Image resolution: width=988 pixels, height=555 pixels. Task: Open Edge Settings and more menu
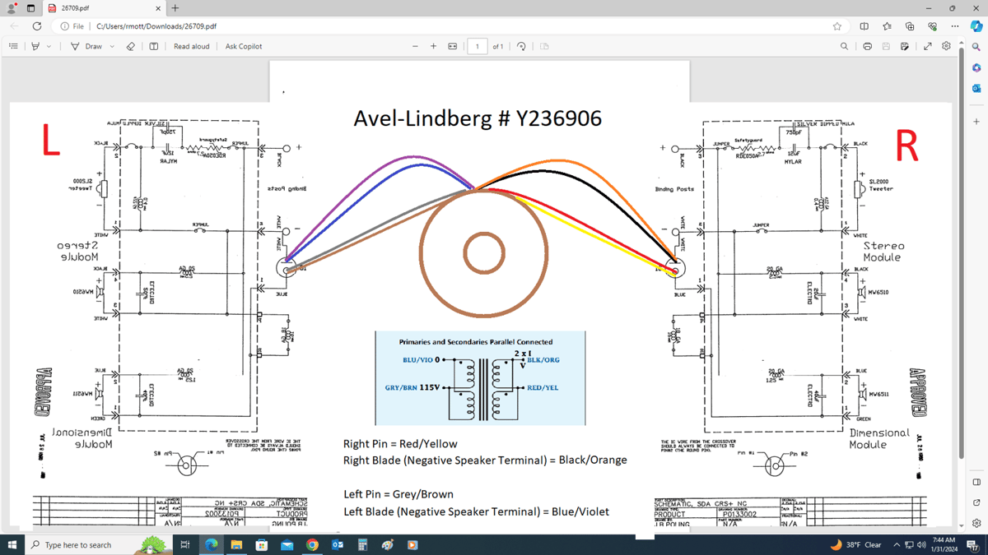[955, 26]
